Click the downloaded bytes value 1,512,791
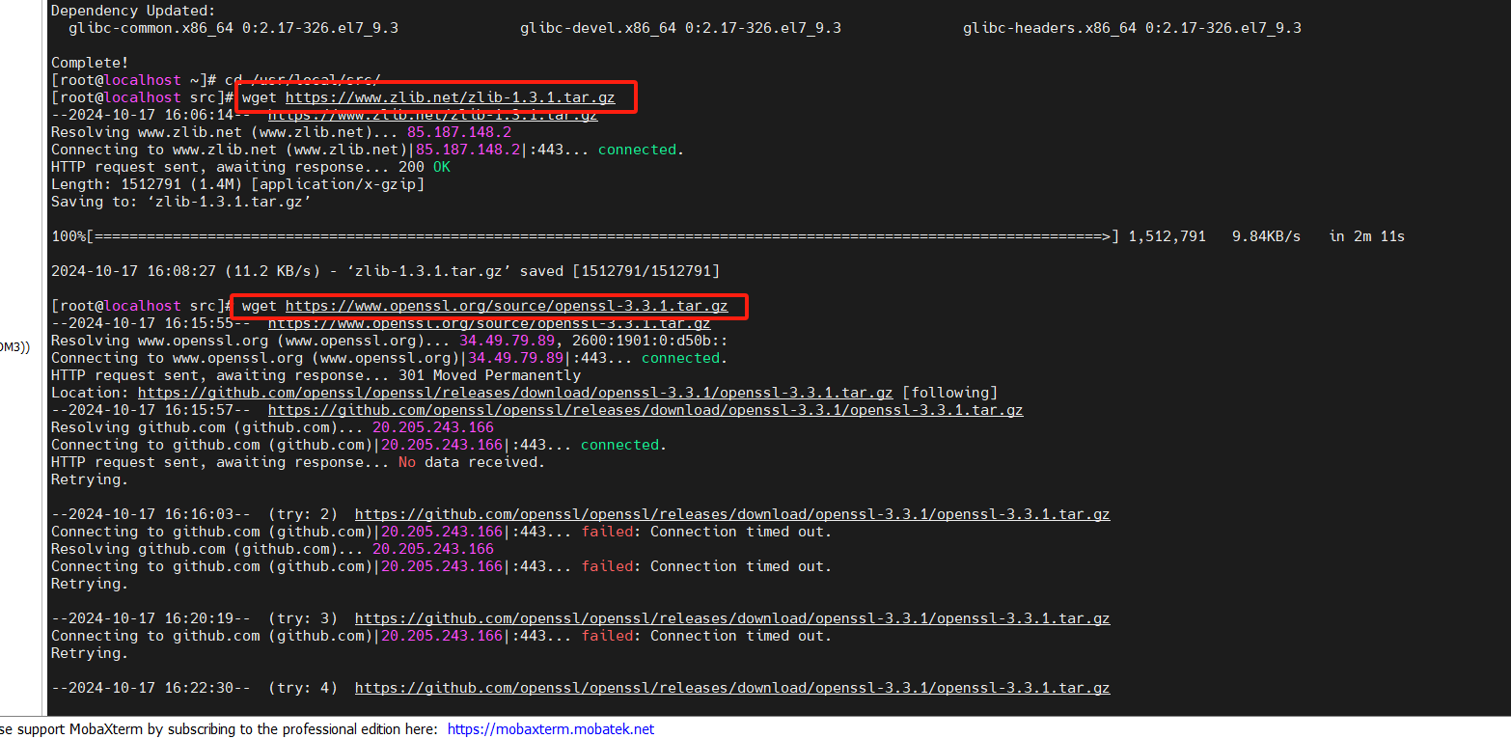Screen dimensions: 1511x739 point(1167,236)
